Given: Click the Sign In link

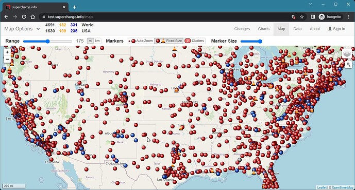Looking at the screenshot, I should pyautogui.click(x=336, y=29).
